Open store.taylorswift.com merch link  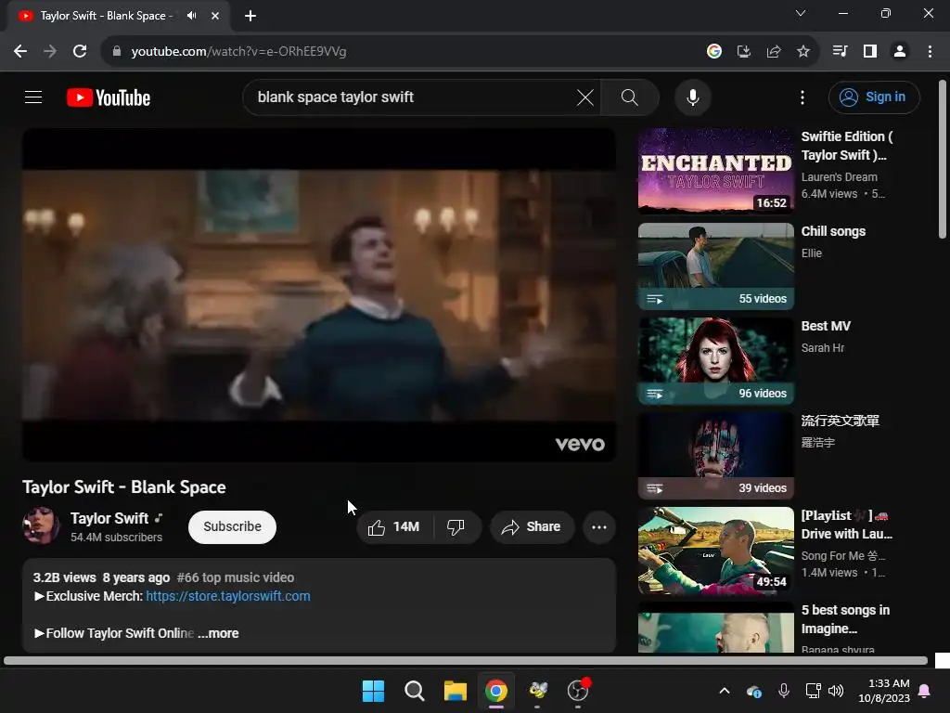[x=228, y=596]
